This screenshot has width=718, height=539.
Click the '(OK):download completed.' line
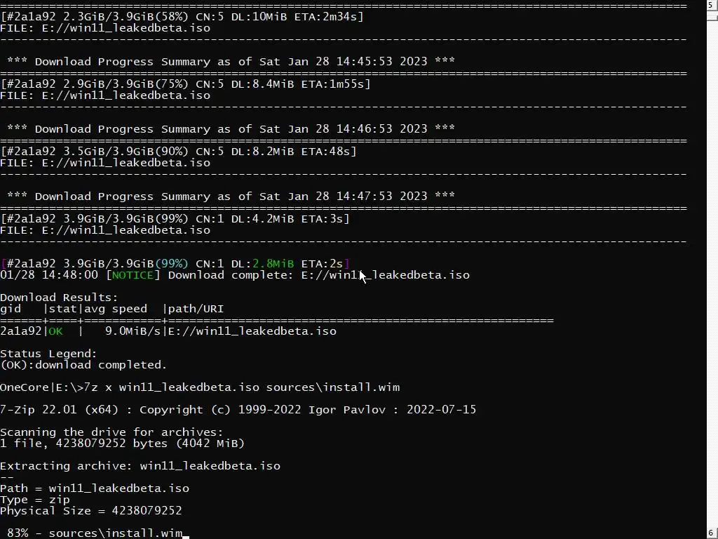click(83, 365)
